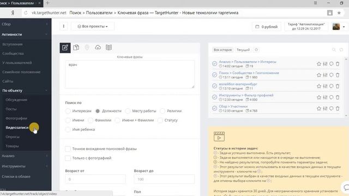Open the cloud upload tab icon
349x196 pixels.
pos(98,47)
